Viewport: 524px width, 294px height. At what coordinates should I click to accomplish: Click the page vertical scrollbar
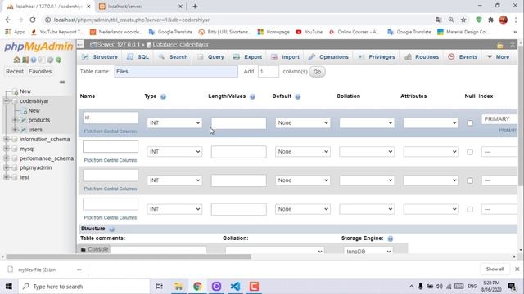(x=521, y=117)
